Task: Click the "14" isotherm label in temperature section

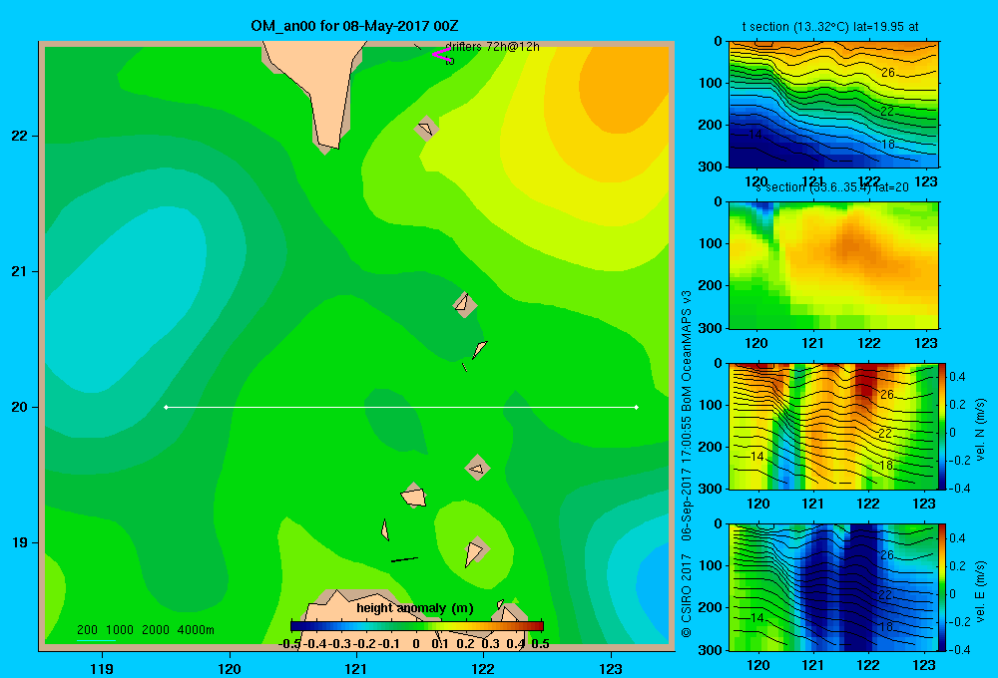Action: pyautogui.click(x=754, y=135)
